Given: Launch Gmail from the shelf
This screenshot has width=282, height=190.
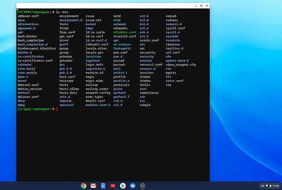Looking at the screenshot, I should [93, 185].
